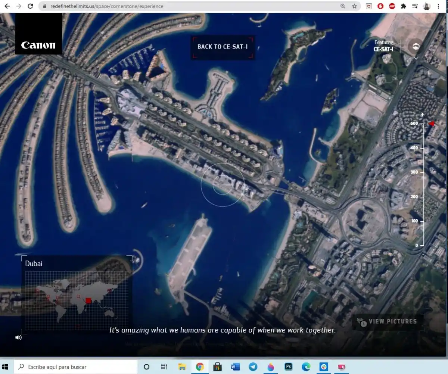
Task: Click the Canon logo
Action: pyautogui.click(x=38, y=45)
